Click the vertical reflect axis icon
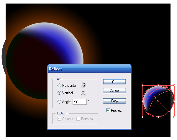 pos(83,93)
